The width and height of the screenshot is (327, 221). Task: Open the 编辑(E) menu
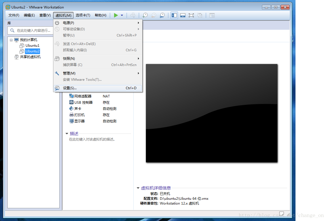[29, 15]
